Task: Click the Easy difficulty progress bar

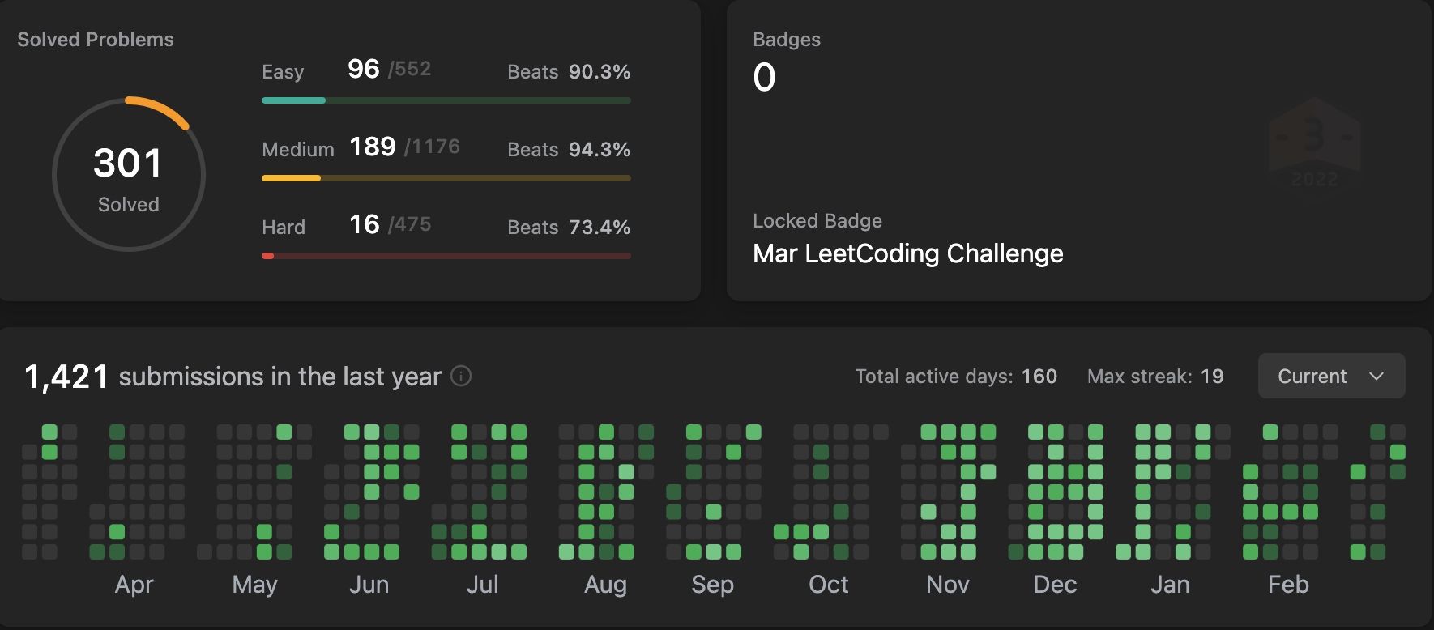Action: [446, 100]
